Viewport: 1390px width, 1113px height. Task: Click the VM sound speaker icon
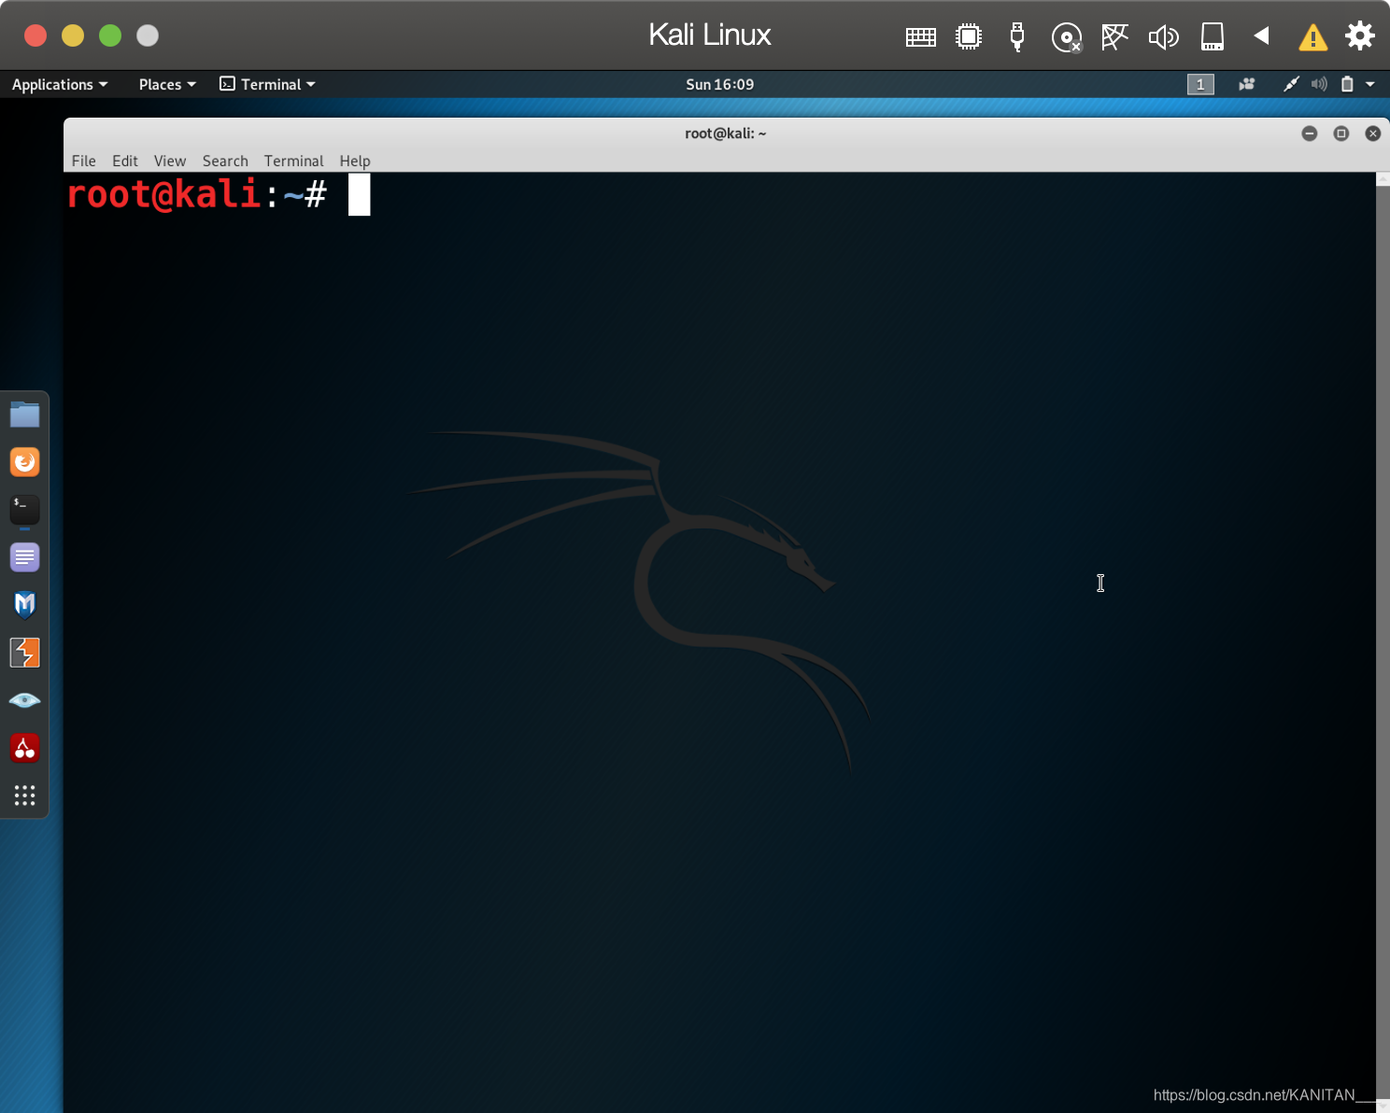coord(1163,36)
